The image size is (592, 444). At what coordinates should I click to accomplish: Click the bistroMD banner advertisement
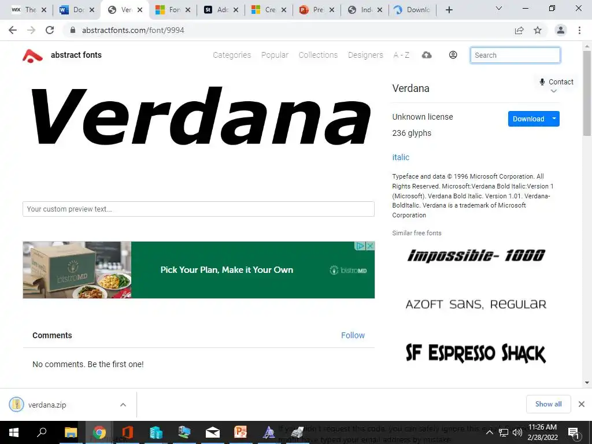[x=199, y=270]
